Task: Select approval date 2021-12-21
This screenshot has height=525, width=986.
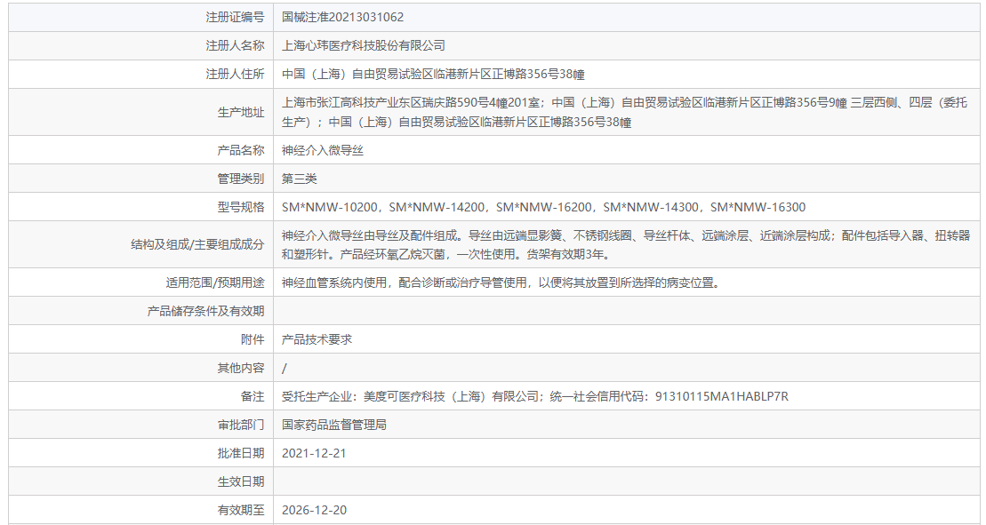Action: (x=314, y=453)
